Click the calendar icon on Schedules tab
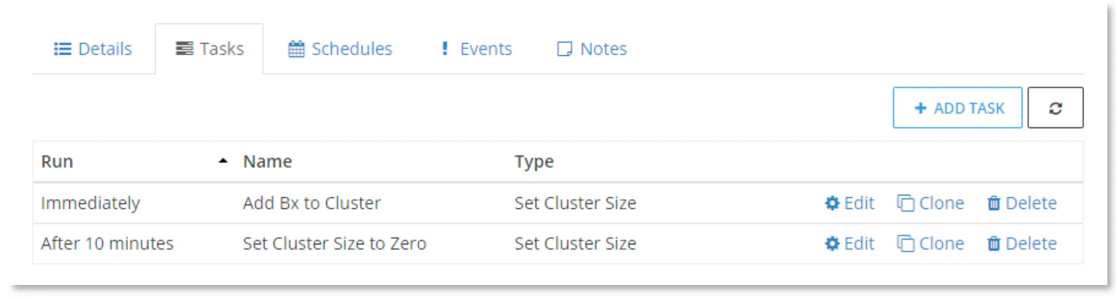 [x=296, y=49]
